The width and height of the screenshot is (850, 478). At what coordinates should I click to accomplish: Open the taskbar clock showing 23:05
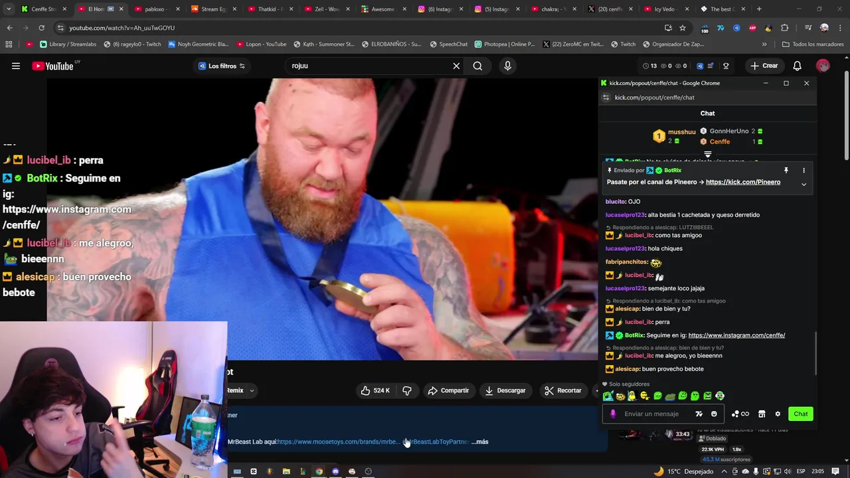pyautogui.click(x=817, y=471)
